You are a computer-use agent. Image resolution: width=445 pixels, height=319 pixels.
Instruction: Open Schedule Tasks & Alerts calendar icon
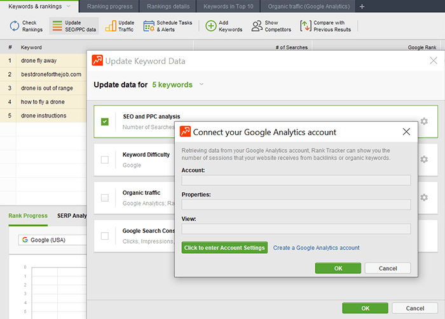(x=149, y=26)
